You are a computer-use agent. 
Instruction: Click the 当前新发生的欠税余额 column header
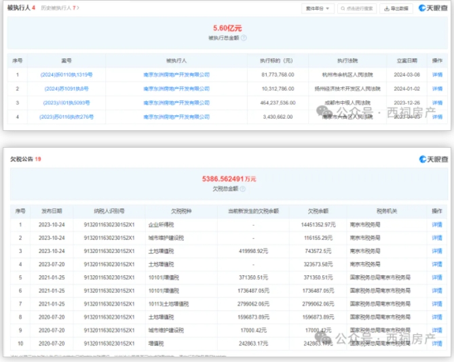click(253, 211)
